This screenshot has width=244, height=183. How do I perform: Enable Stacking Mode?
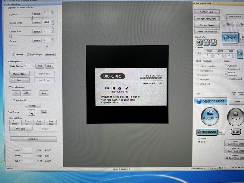pos(210,101)
